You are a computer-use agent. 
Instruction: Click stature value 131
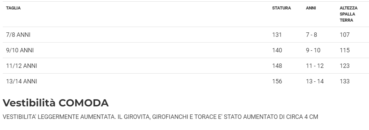click(x=277, y=35)
